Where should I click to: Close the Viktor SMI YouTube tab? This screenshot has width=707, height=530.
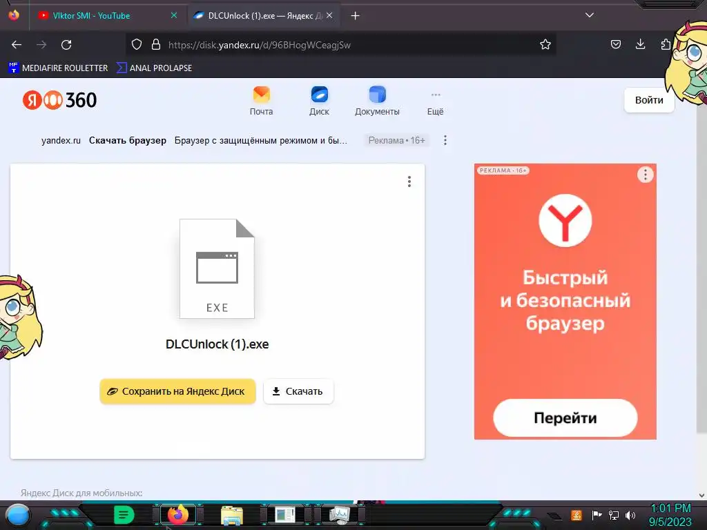(174, 15)
